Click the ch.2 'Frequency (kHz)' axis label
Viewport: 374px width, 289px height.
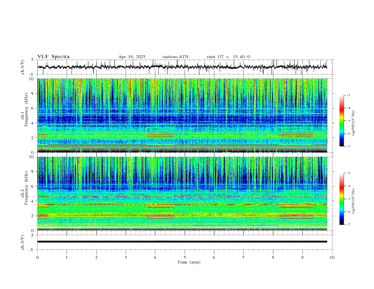coord(26,188)
